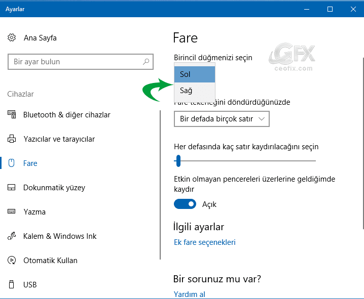The image size is (364, 299).
Task: Click the Ana Sayfa gear icon
Action: [11, 37]
